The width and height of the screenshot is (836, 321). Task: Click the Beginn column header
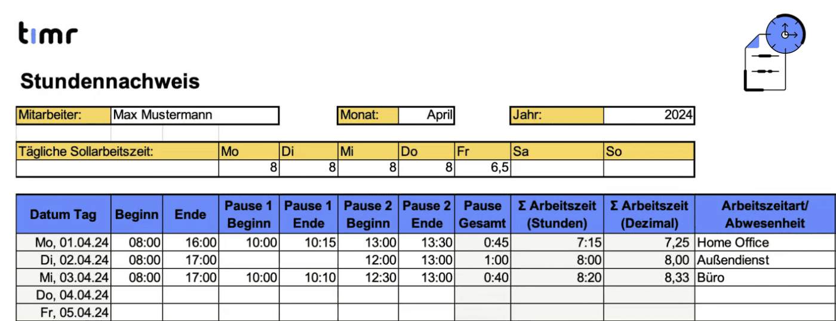click(137, 215)
